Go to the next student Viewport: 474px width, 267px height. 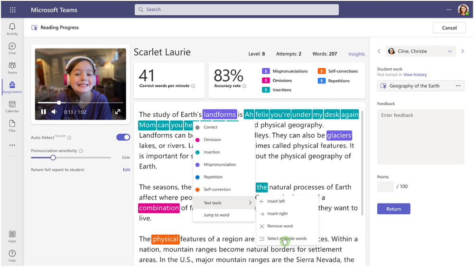click(x=463, y=51)
